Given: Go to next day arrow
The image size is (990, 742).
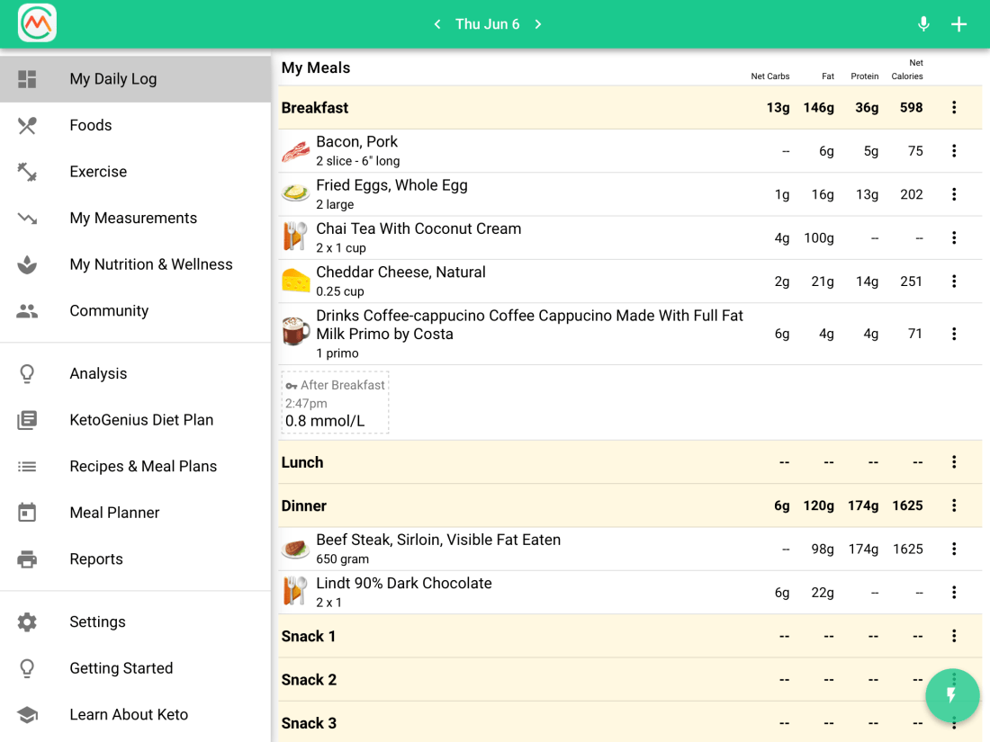Looking at the screenshot, I should [x=538, y=24].
